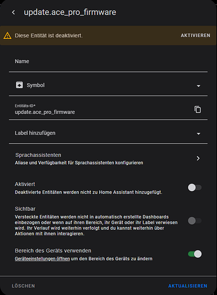
Task: Click the AKTUALISIEREN button
Action: pyautogui.click(x=188, y=286)
